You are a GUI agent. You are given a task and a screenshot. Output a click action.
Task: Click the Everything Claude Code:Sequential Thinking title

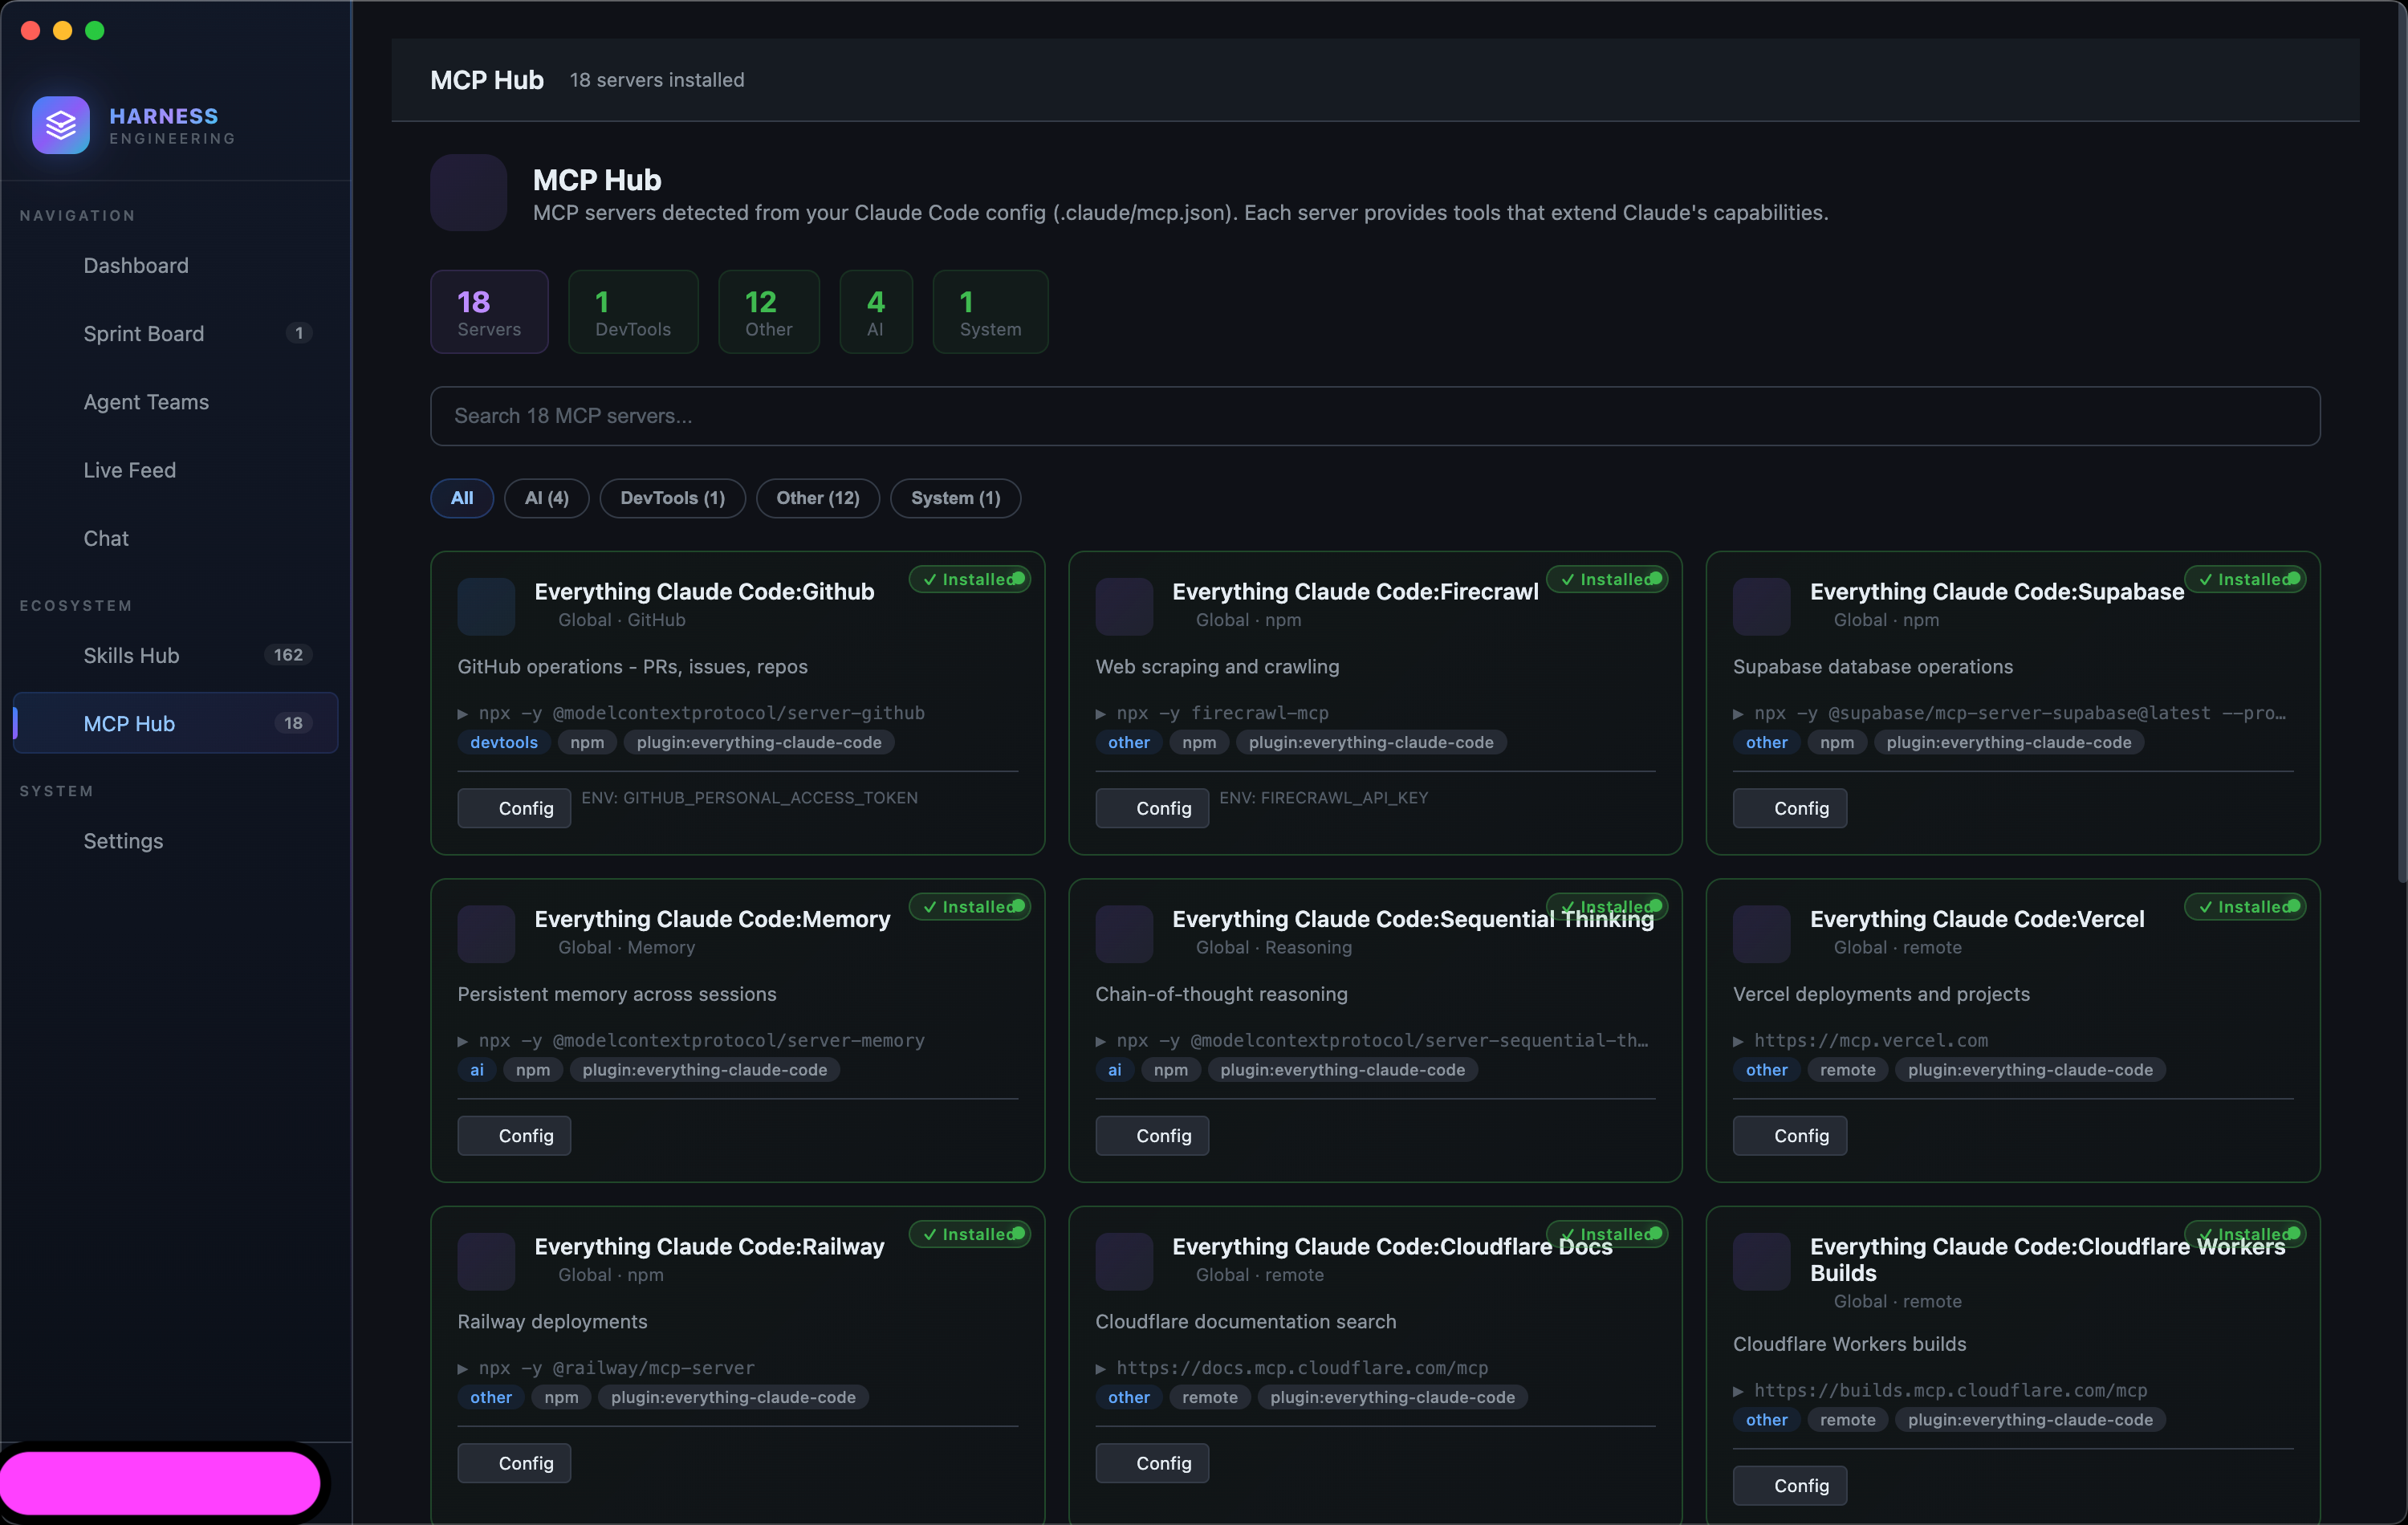(x=1413, y=919)
